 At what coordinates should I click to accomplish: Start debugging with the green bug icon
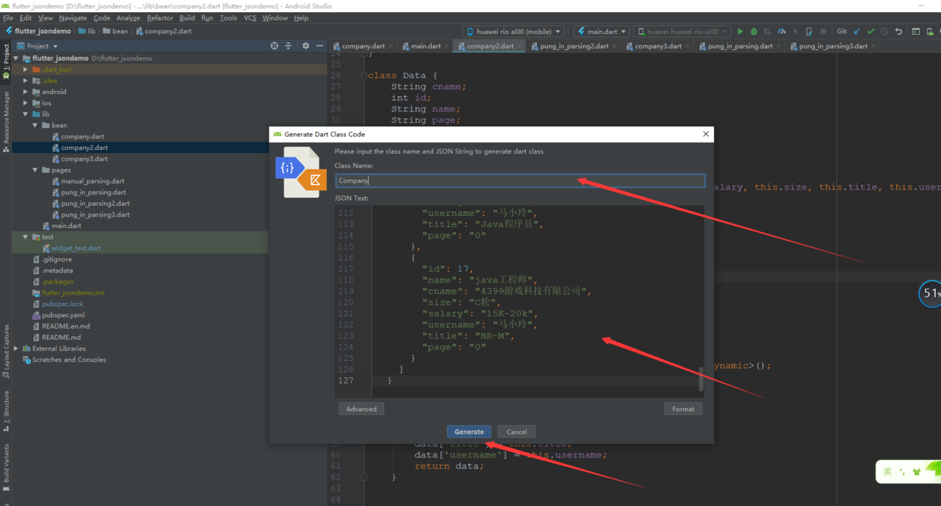pos(754,32)
